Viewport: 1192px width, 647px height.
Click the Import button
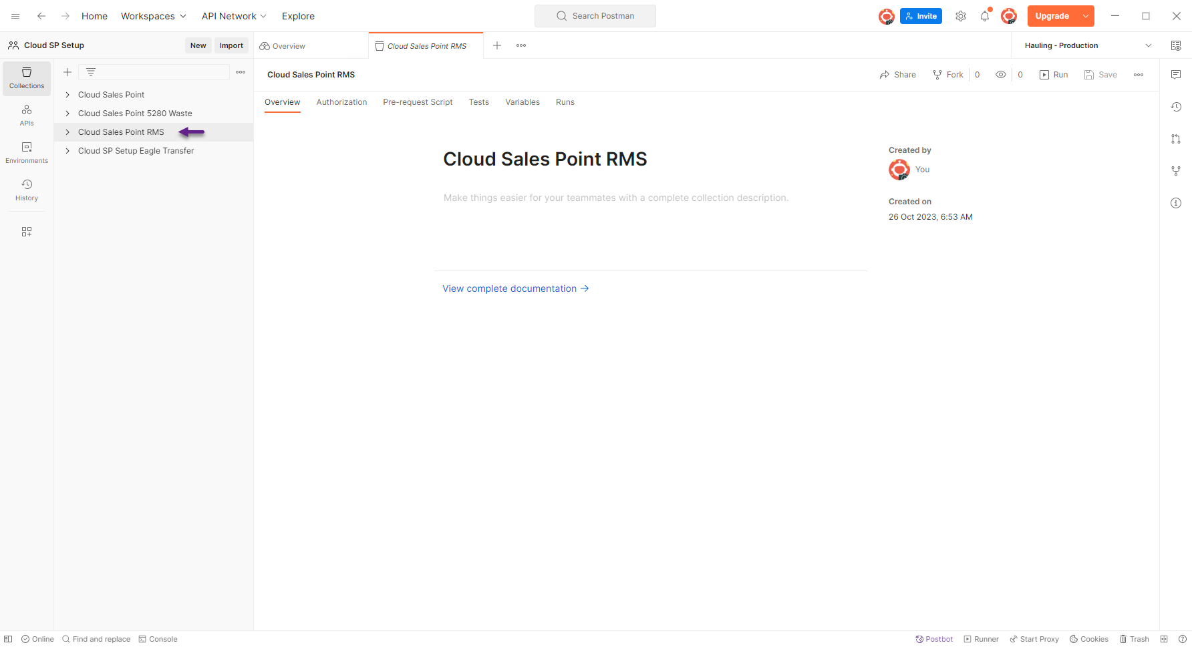[x=231, y=45]
